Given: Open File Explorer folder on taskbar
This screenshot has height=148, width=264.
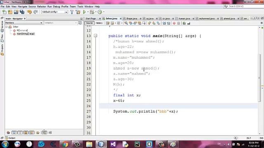Looking at the screenshot, I should [x=89, y=144].
